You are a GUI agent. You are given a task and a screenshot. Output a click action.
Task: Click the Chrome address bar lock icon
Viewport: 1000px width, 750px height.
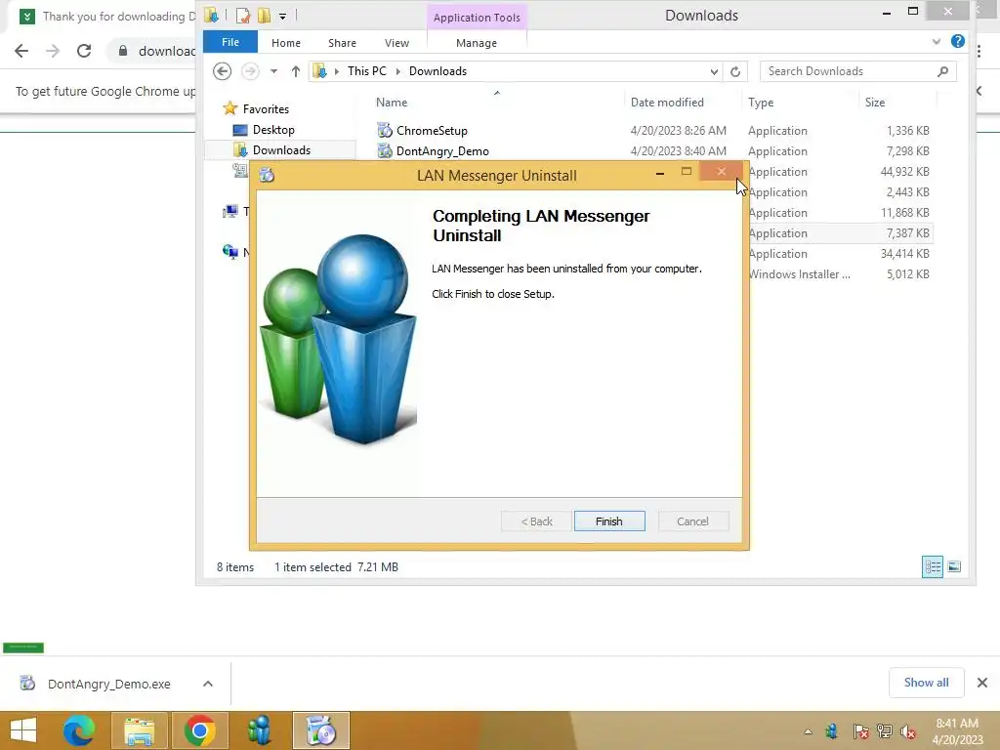point(123,51)
